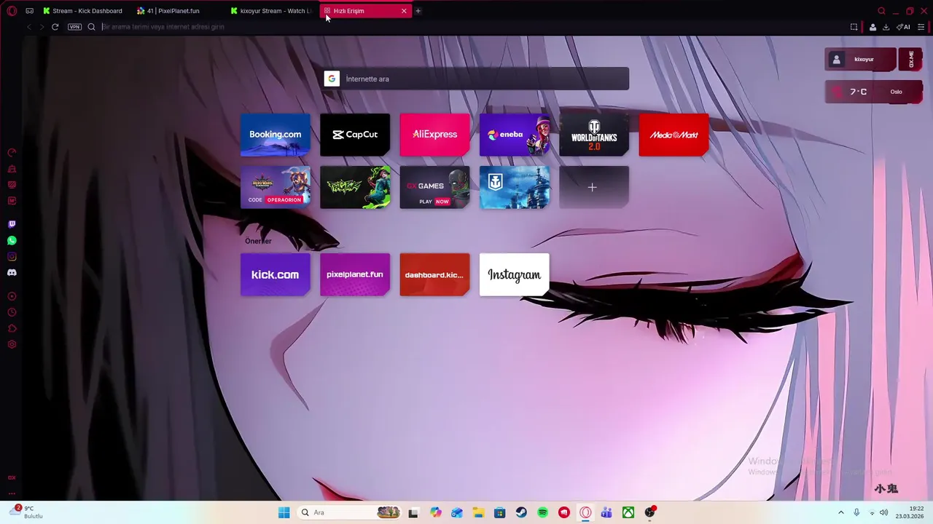
Task: Open a new tab with plus button
Action: point(418,11)
